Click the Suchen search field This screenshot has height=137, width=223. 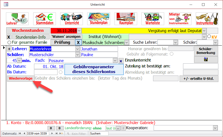[x=99, y=133]
